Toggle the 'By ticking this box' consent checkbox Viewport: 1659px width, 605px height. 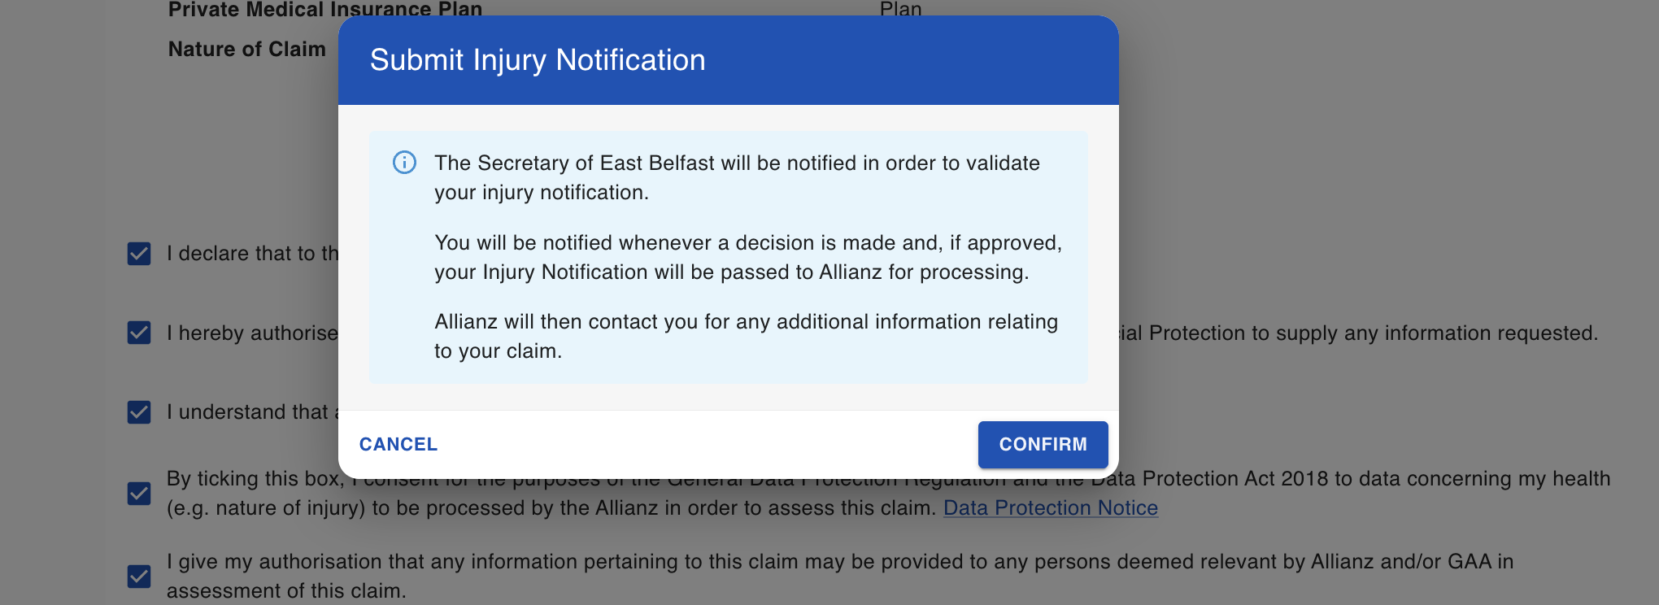[x=139, y=494]
